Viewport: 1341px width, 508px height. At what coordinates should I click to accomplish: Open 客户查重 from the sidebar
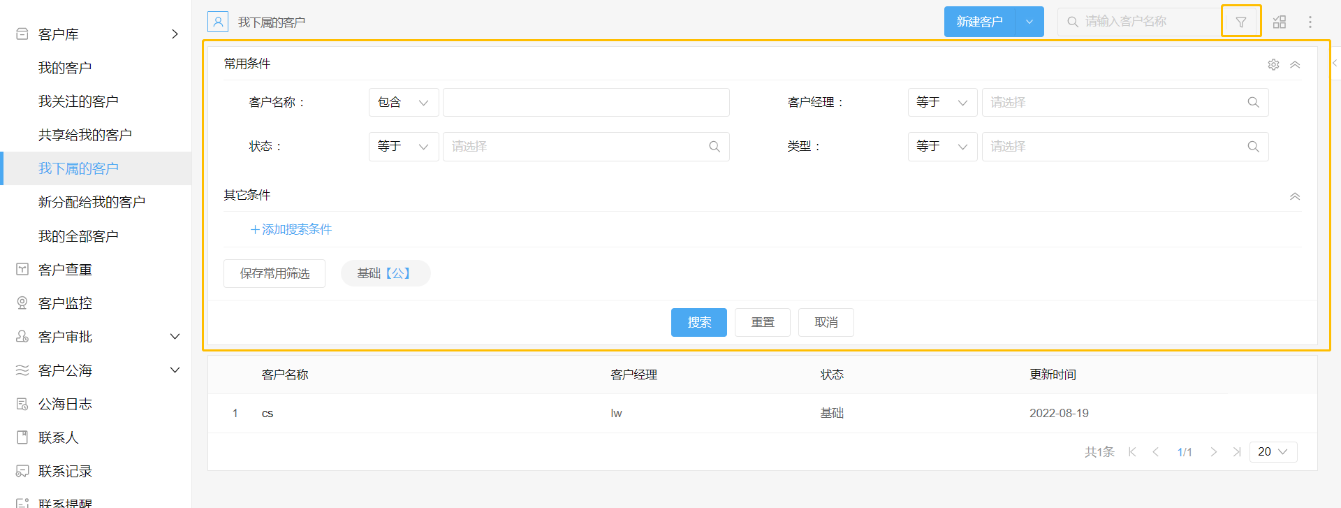pyautogui.click(x=65, y=270)
